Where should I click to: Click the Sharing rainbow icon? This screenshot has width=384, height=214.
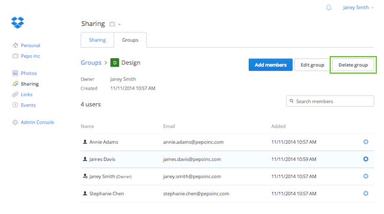15,84
